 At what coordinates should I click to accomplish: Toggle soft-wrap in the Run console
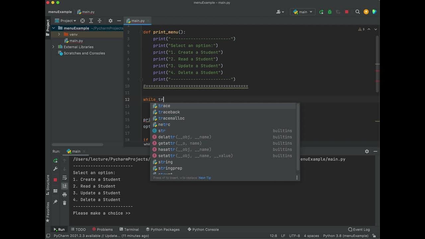tap(64, 178)
